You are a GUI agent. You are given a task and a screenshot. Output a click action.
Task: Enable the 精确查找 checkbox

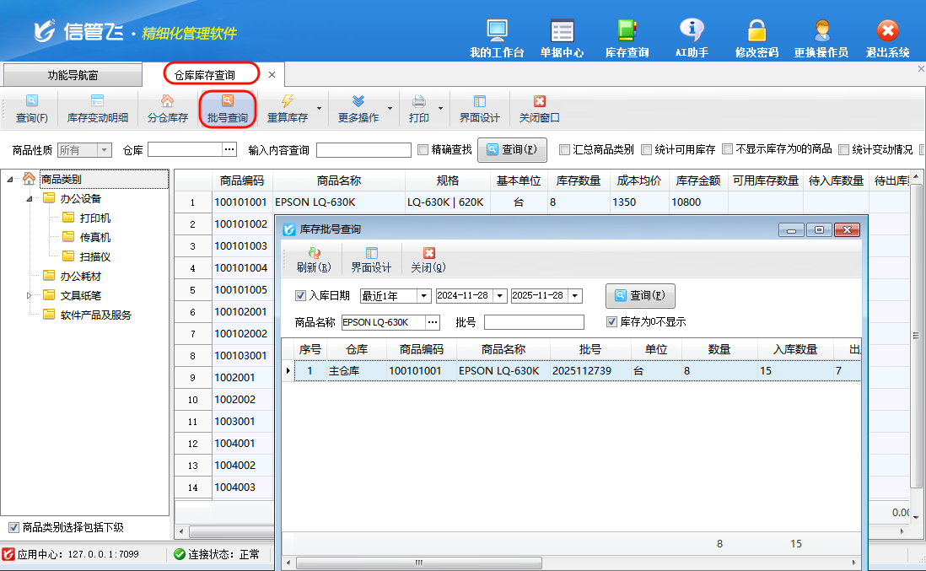423,150
